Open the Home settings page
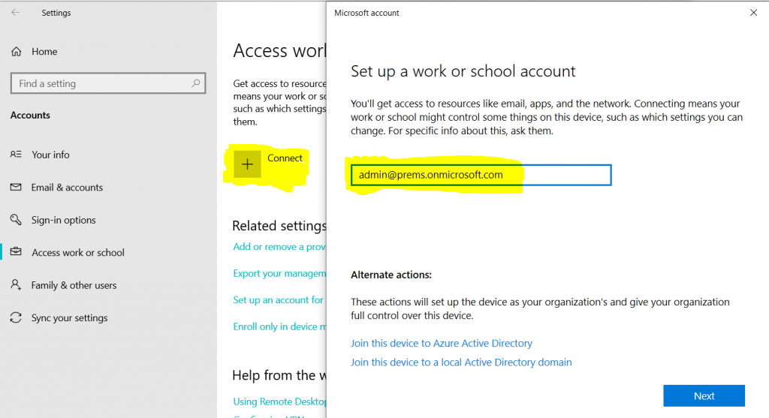This screenshot has height=418, width=769. click(44, 52)
